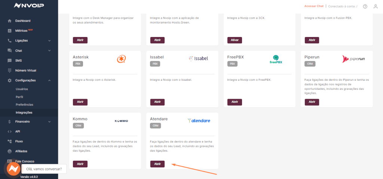
Task: Click Abrir on the Atendare card
Action: click(157, 164)
